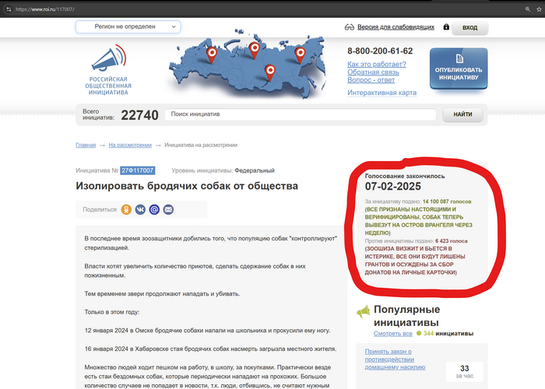Share via Odnoklassniki icon
This screenshot has height=389, width=545.
click(126, 209)
